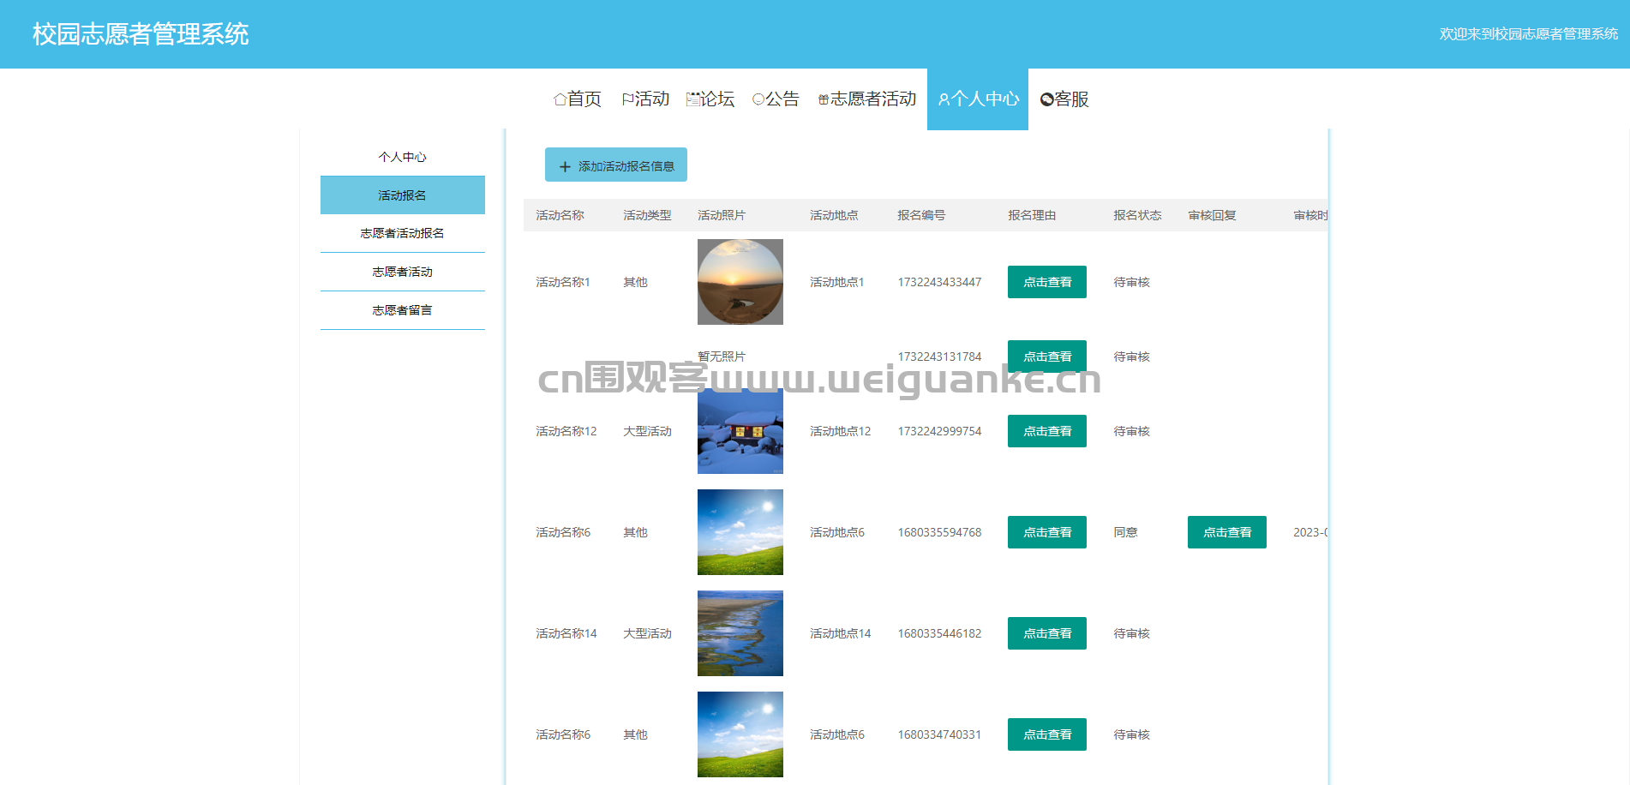Click 大型活动 type in 活动名称14 row

pos(647,633)
